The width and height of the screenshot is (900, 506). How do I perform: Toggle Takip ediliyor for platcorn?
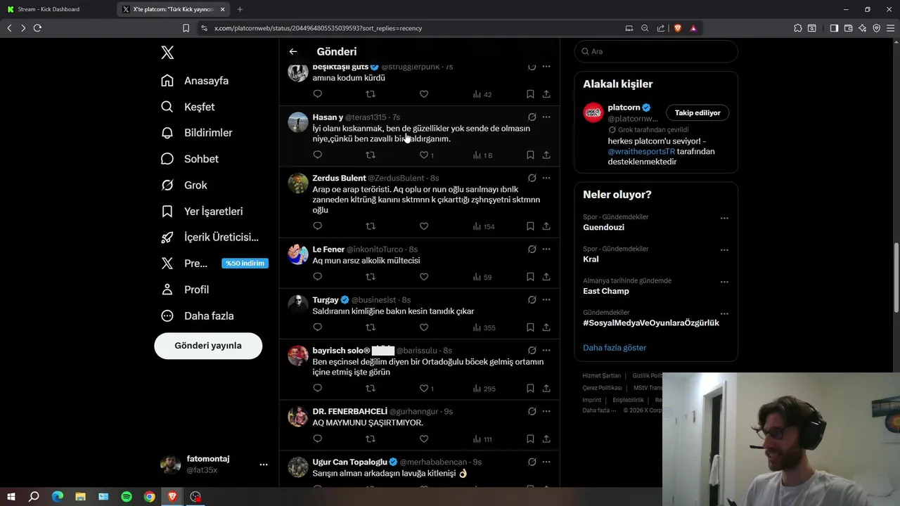click(x=697, y=112)
